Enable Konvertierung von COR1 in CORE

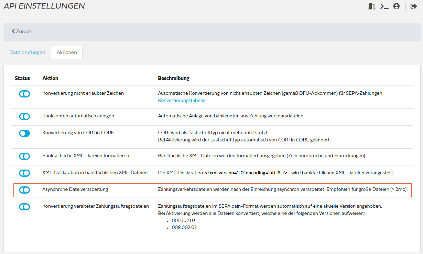tap(24, 133)
